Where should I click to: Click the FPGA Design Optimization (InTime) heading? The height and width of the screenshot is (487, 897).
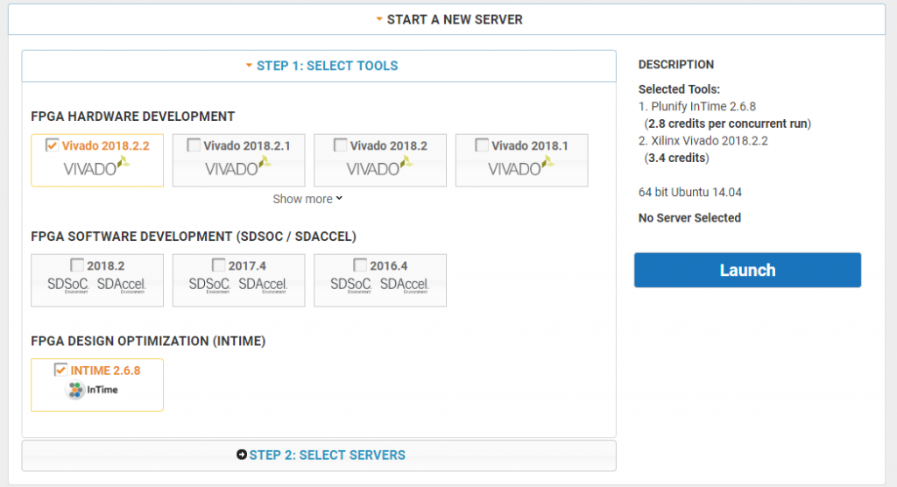point(148,341)
